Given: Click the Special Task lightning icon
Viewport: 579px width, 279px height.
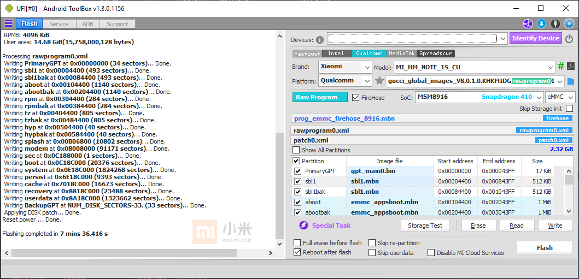Looking at the screenshot, I should [303, 225].
